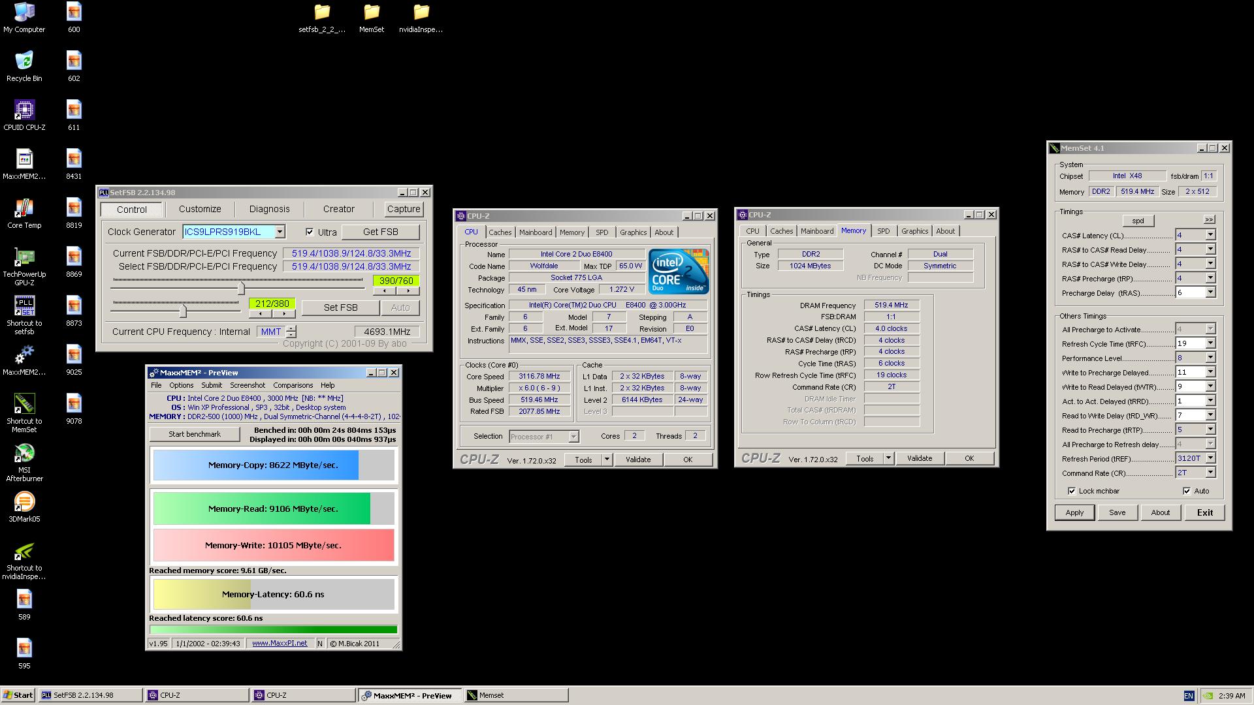
Task: Open Submit menu in MaxxMEM²
Action: pos(212,385)
